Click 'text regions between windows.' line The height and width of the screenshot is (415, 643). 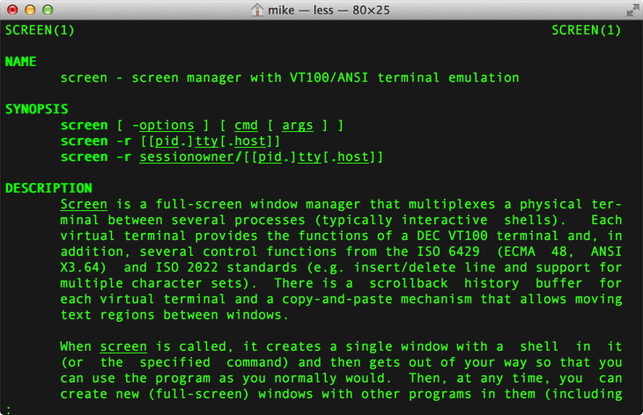[x=174, y=315]
